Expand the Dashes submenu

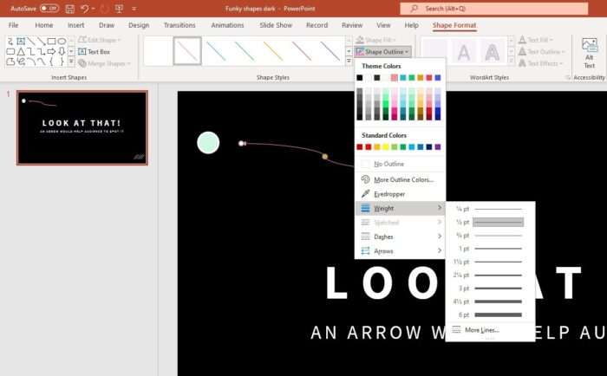tap(400, 237)
